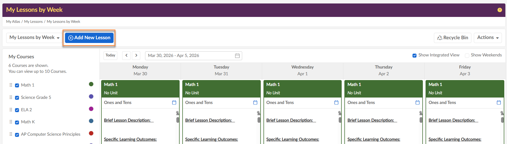This screenshot has height=144, width=507.
Task: Enable Show Weekends checkbox
Action: [x=467, y=55]
